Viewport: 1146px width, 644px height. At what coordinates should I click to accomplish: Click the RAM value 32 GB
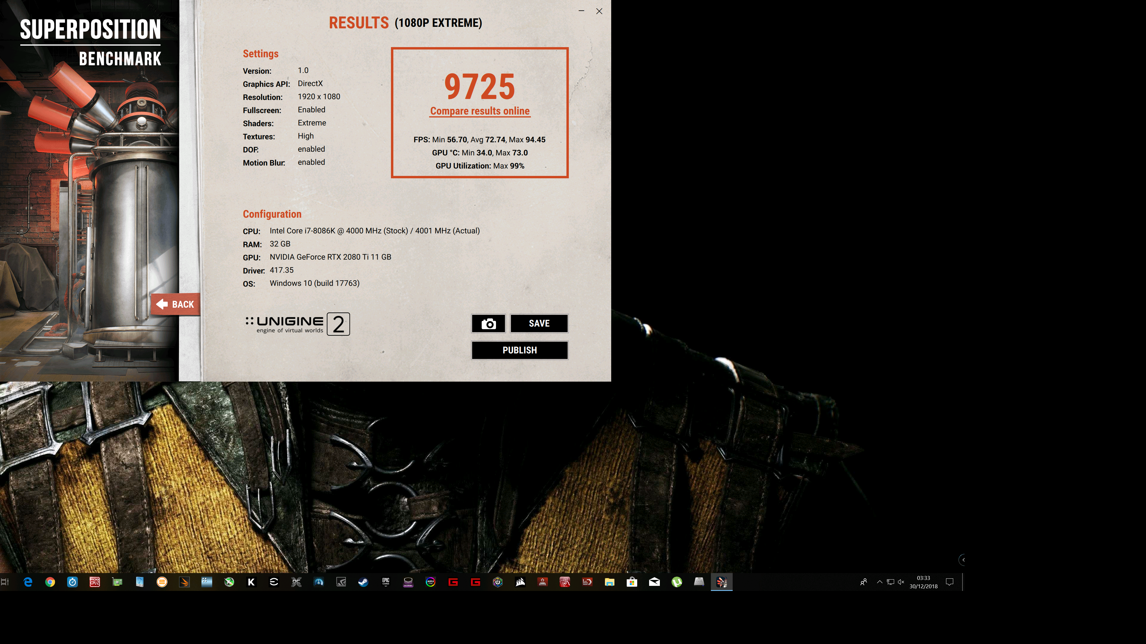(x=280, y=244)
